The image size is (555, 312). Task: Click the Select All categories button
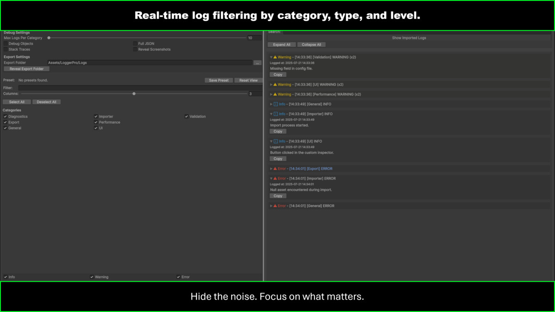pos(17,102)
